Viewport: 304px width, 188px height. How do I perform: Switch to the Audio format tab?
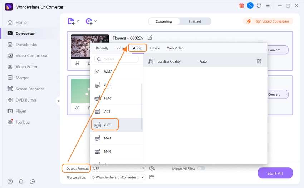(x=138, y=48)
